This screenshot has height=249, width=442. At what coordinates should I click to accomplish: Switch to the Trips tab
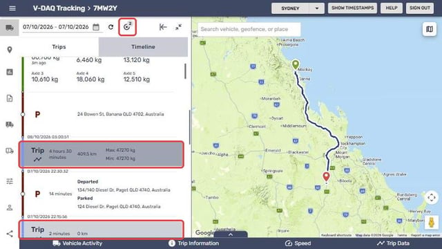59,47
